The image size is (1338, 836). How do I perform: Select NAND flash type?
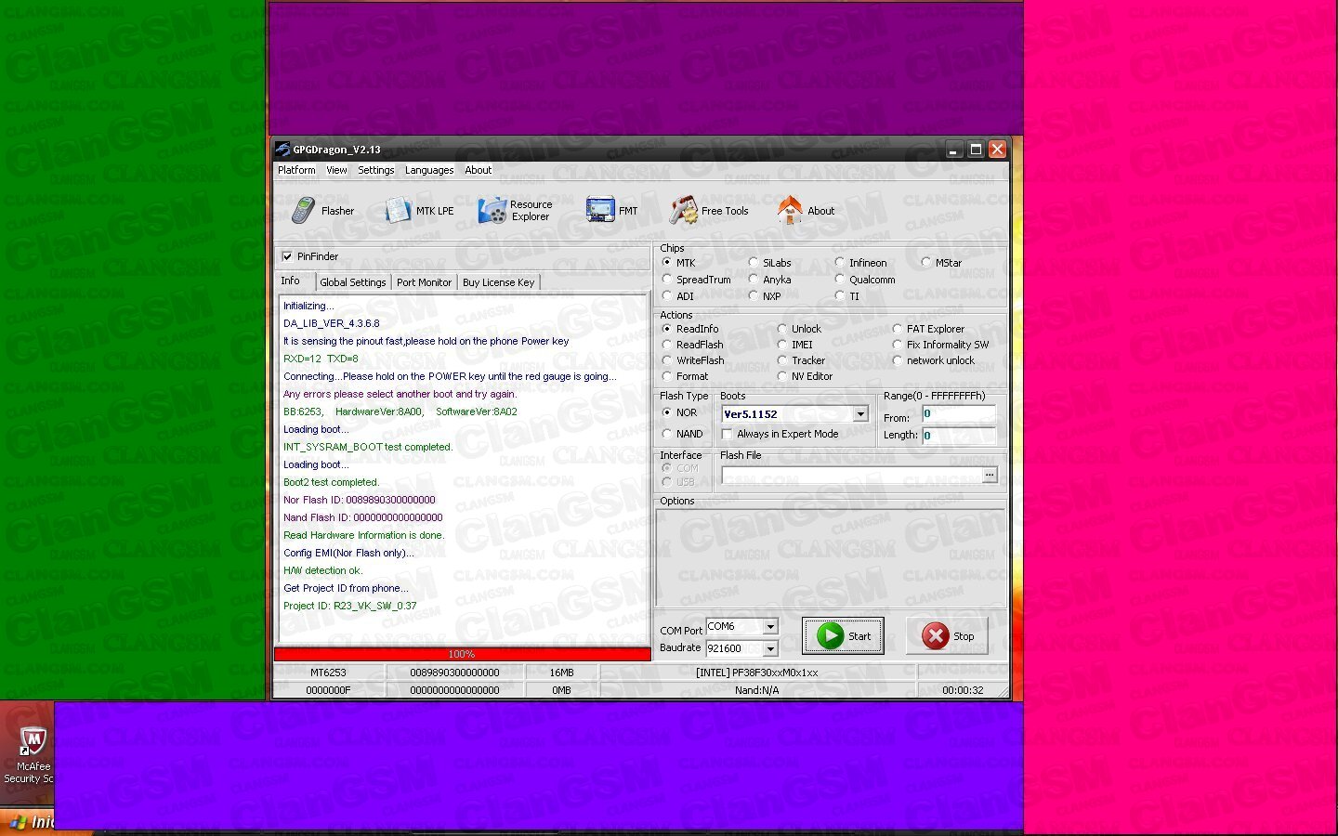[x=666, y=434]
